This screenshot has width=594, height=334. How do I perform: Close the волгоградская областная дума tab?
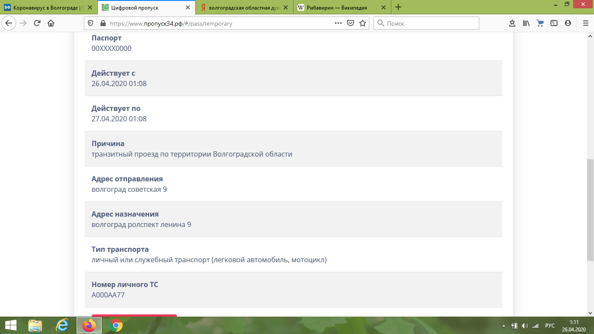coord(286,8)
